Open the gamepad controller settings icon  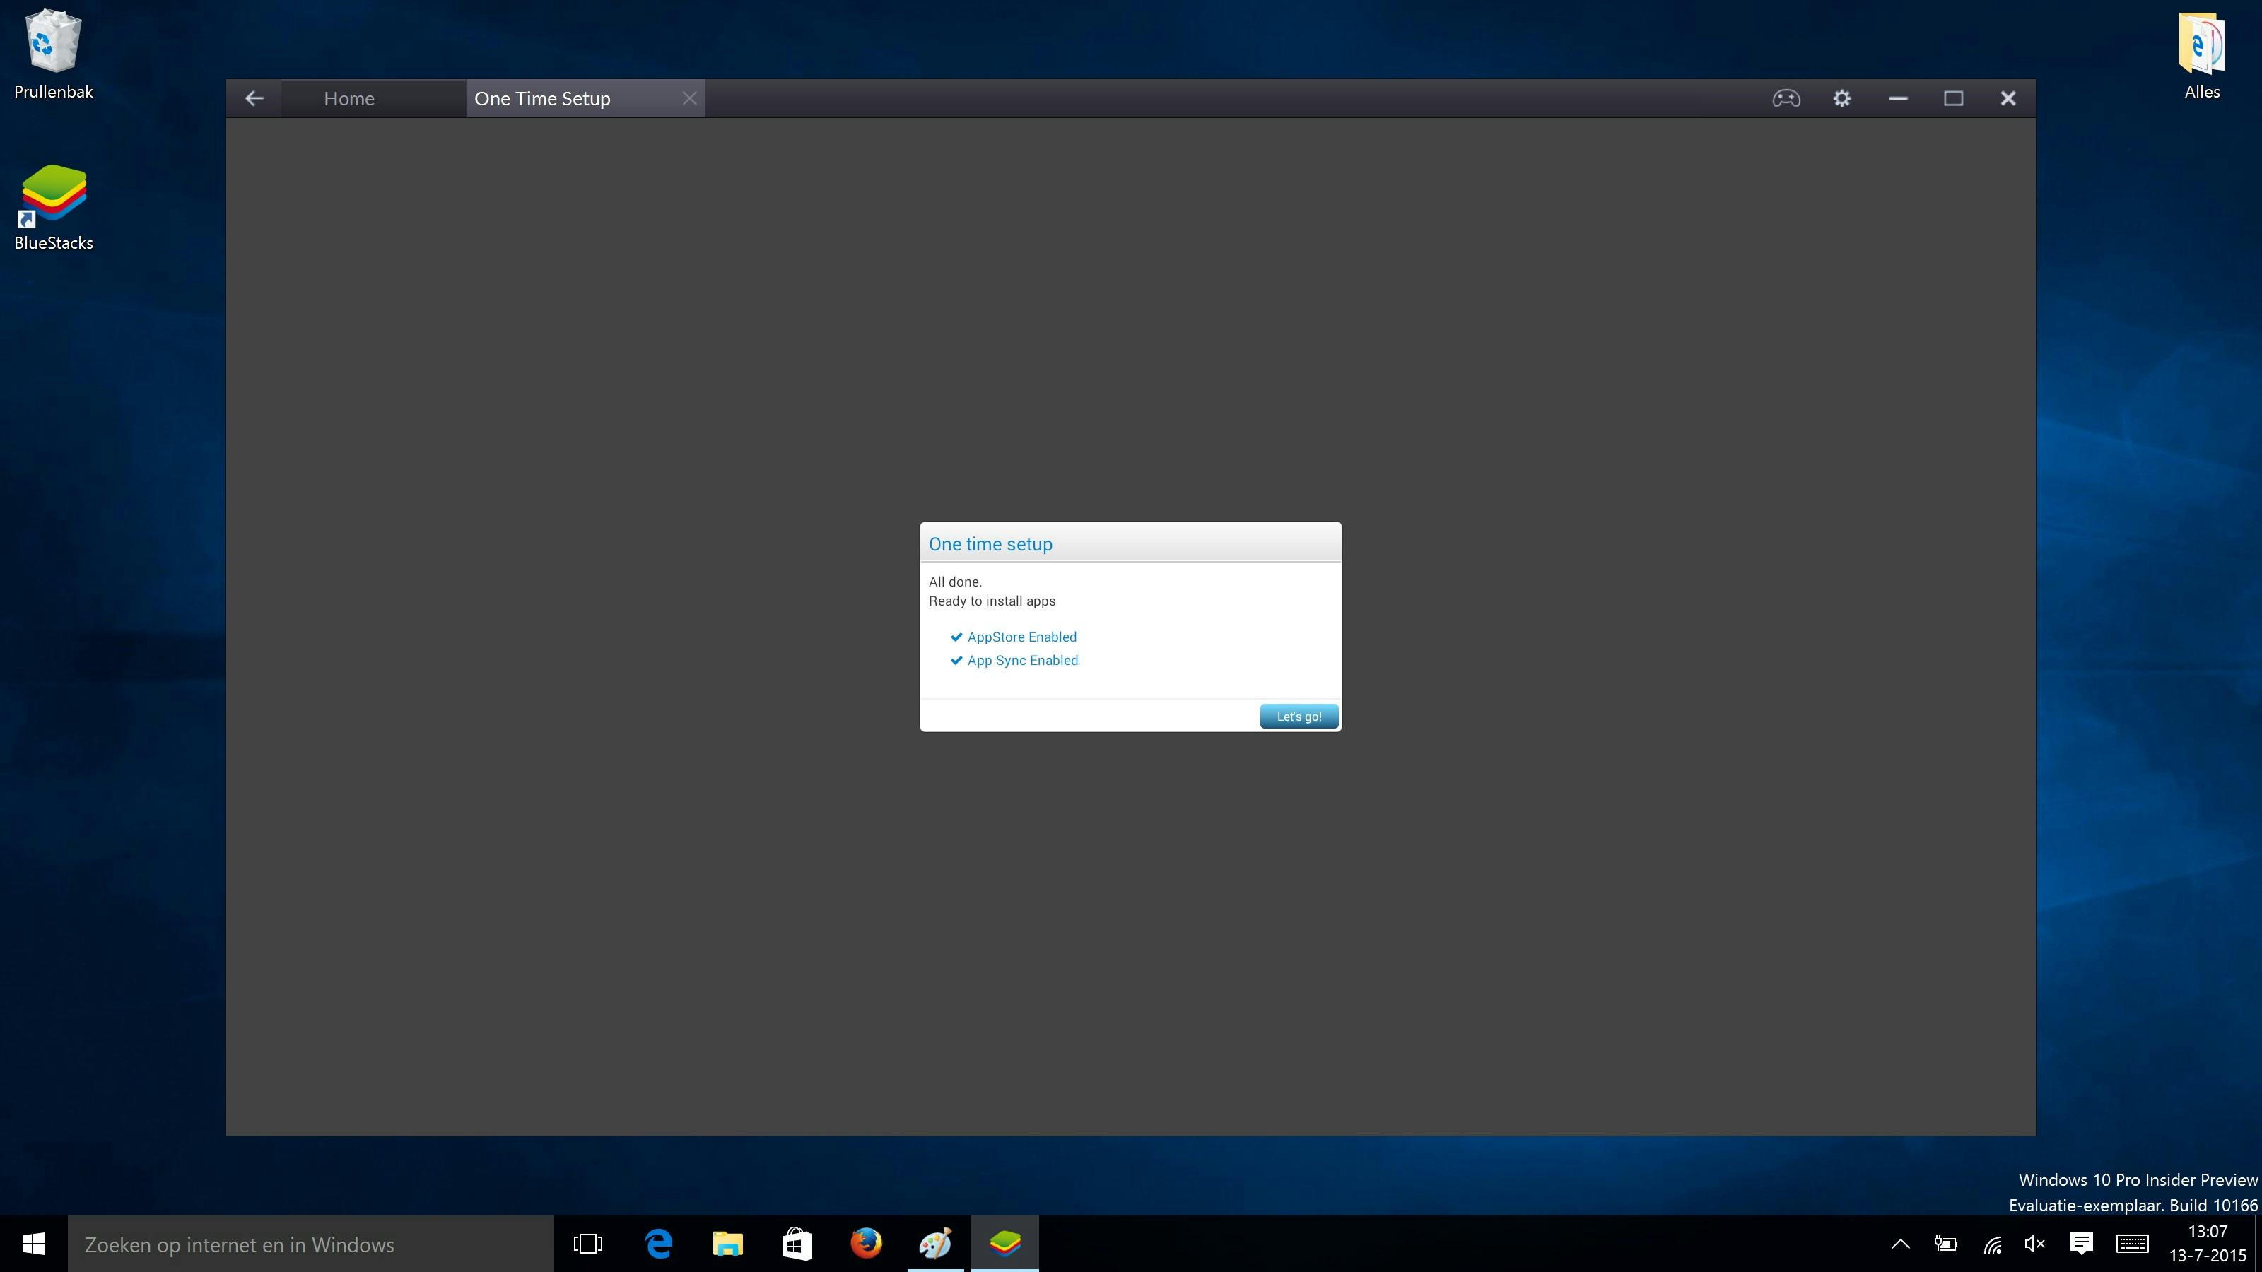(x=1786, y=98)
